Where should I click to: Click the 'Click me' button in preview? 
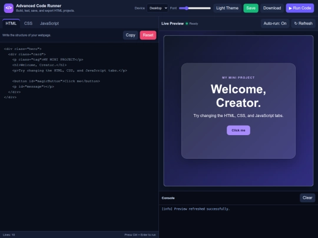(x=238, y=130)
